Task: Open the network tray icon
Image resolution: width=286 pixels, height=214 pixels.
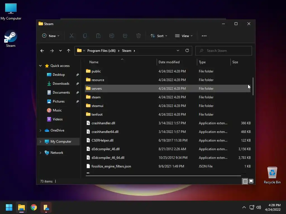Action: pyautogui.click(x=252, y=207)
